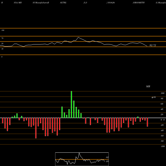Viewport: 166px width, 166px height.
Task: Click the "(OROSMITH" symbol text in header
Action: [x=138, y=3]
